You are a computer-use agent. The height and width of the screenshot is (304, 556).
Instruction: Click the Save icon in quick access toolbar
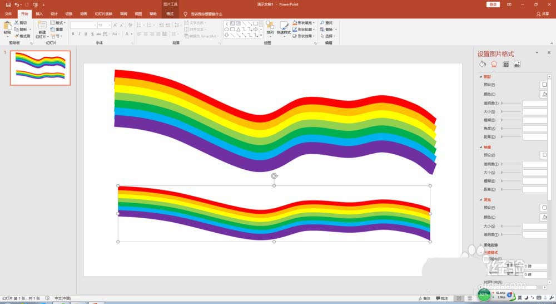(x=8, y=4)
